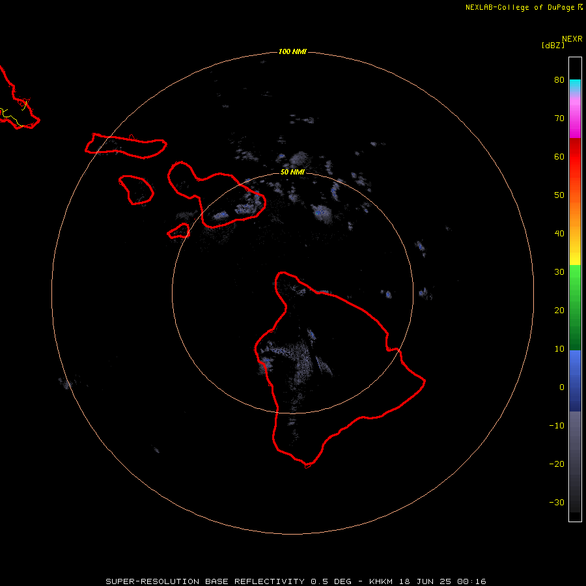
Task: Click the 60 dBZ scale value
Action: (x=559, y=156)
